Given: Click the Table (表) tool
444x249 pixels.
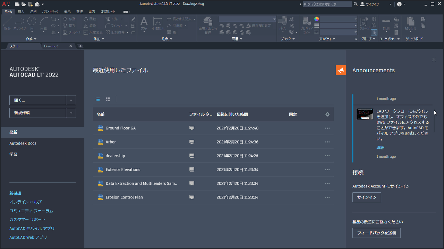Looking at the screenshot, I should (171, 32).
